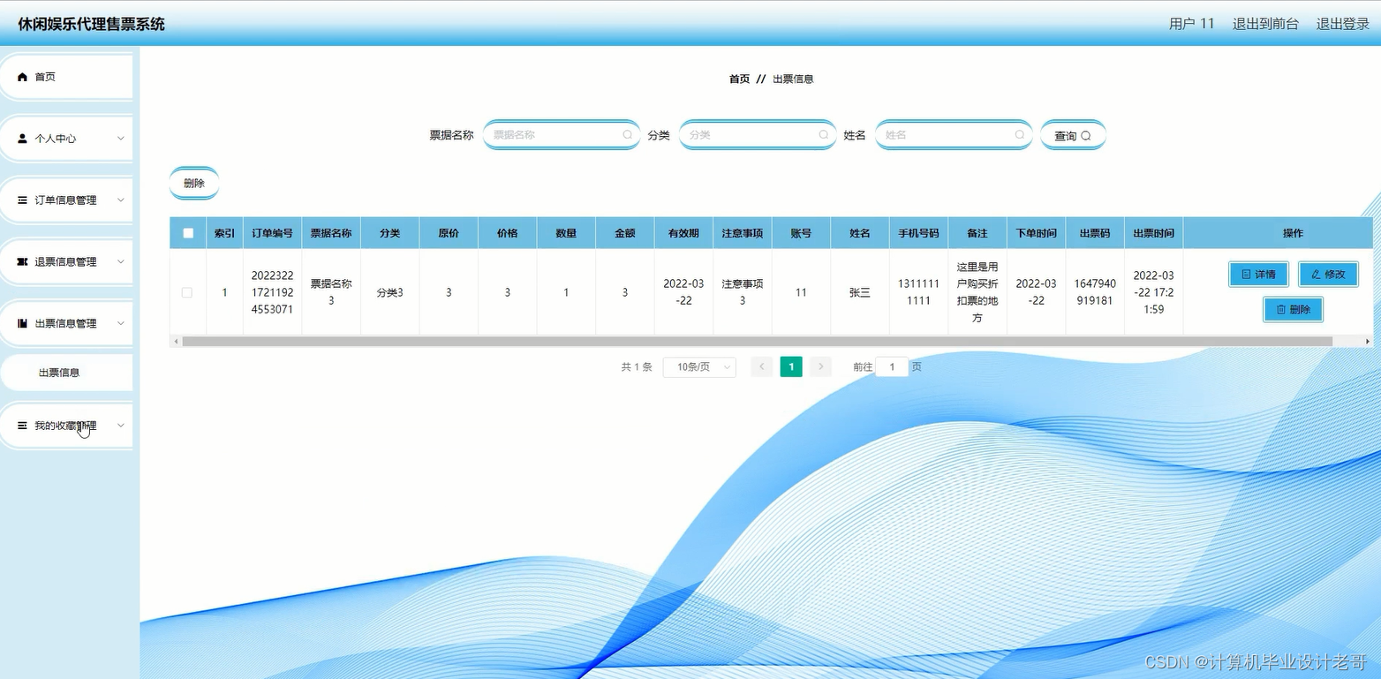Click the 出票码 column header
The image size is (1381, 679).
(x=1095, y=233)
